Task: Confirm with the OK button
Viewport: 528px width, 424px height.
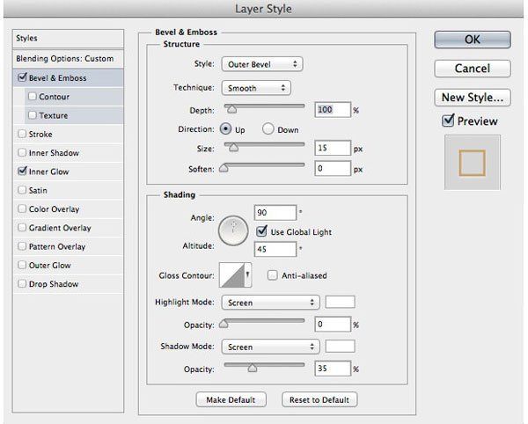Action: click(x=473, y=40)
